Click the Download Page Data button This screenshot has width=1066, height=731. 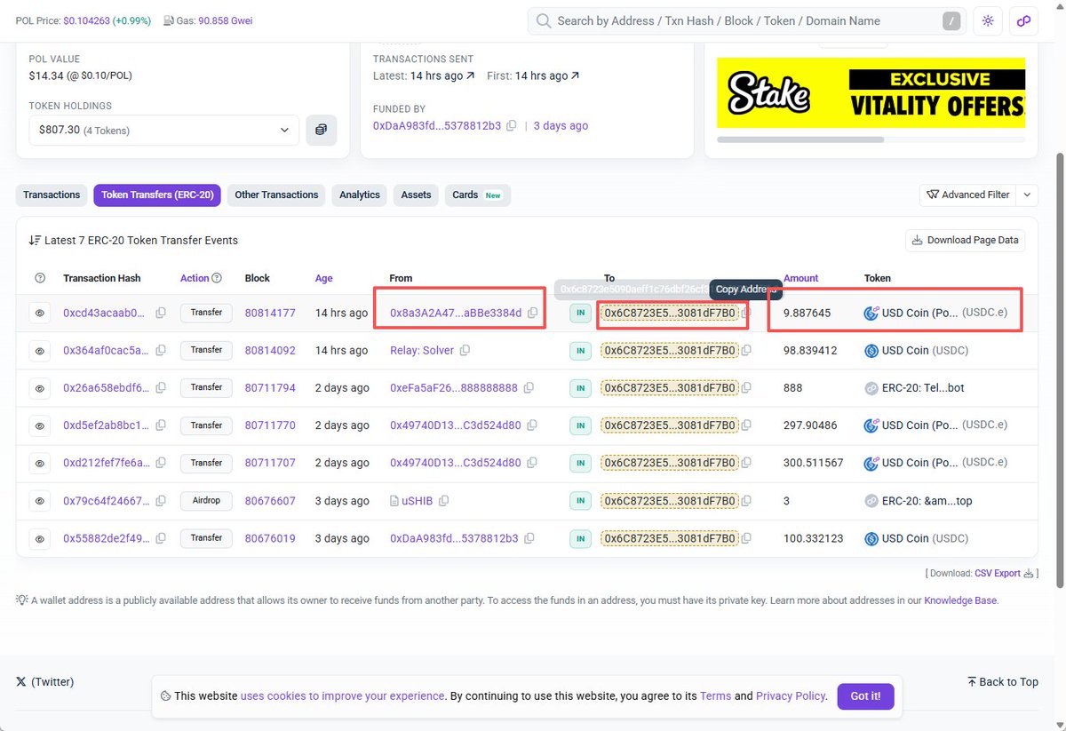pos(965,240)
